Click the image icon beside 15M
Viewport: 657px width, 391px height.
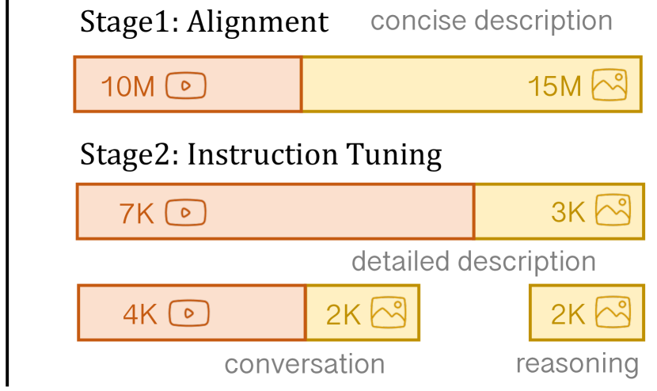[610, 85]
